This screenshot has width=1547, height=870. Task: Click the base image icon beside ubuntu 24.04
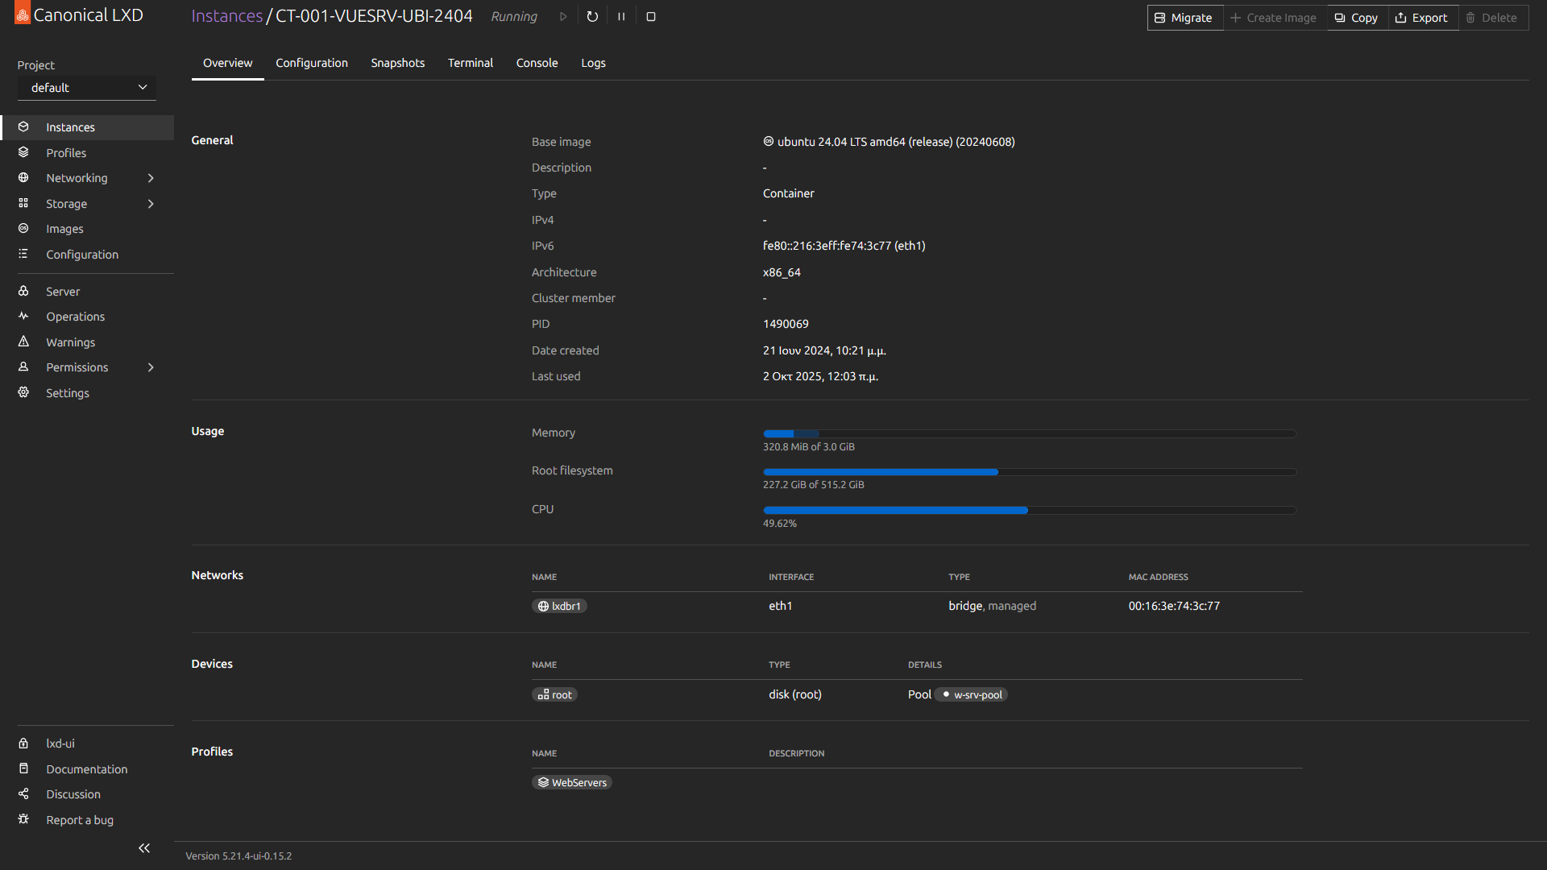click(x=769, y=142)
